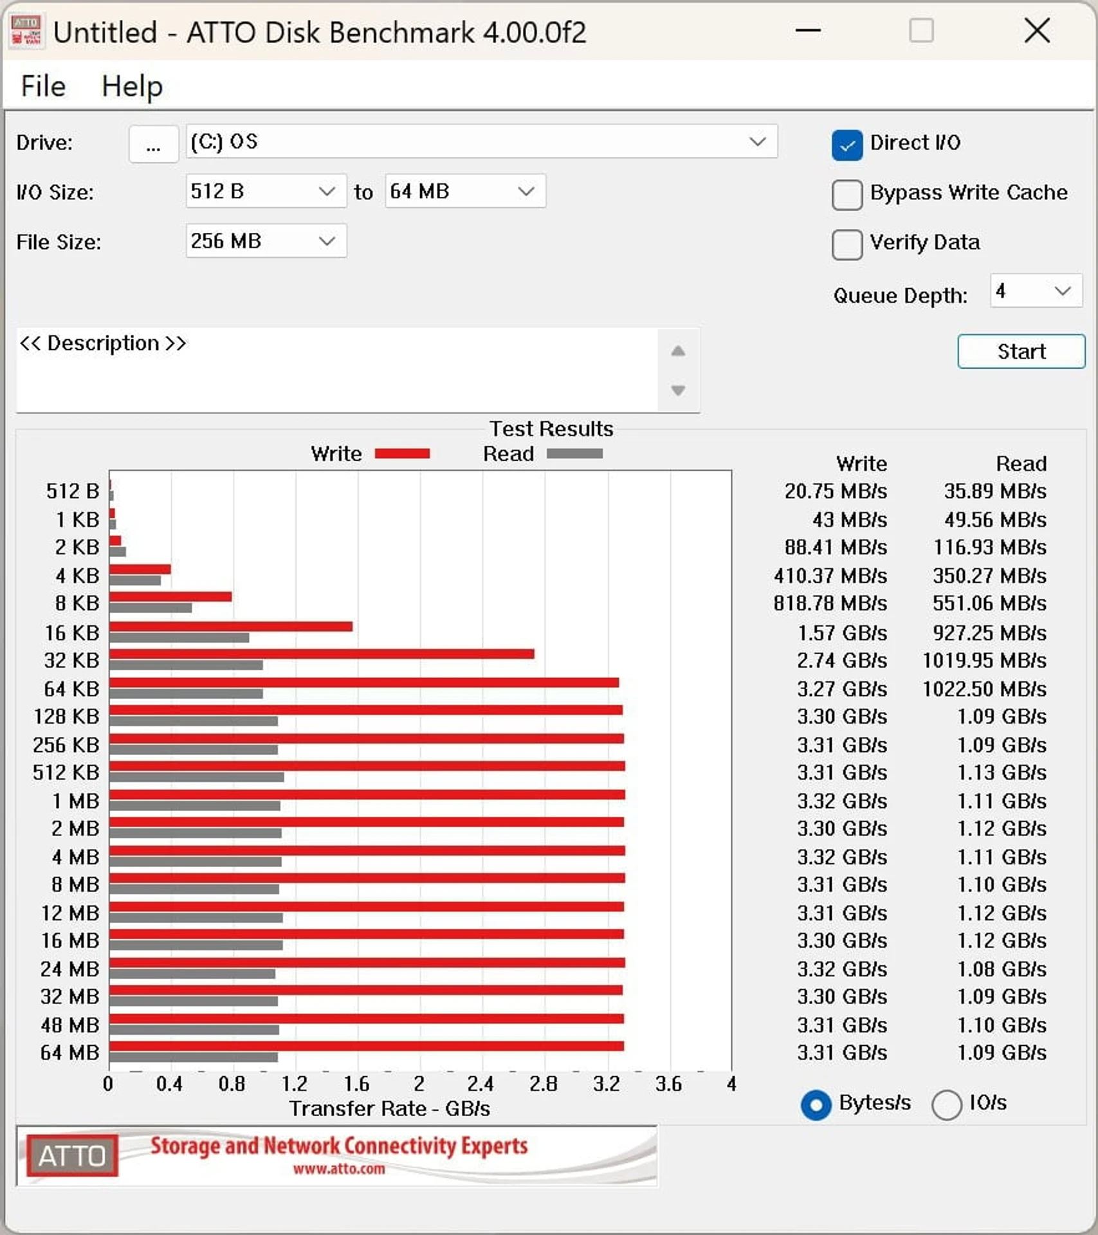Screen dimensions: 1098x1235
Task: Click the 'Test Results' heading
Action: coord(551,429)
